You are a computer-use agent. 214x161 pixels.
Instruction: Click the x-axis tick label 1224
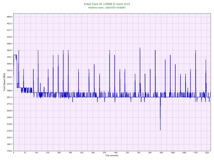click(x=207, y=153)
